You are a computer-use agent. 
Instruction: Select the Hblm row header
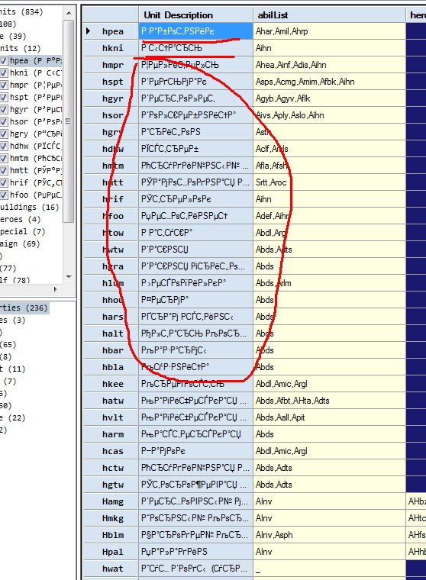[x=111, y=535]
